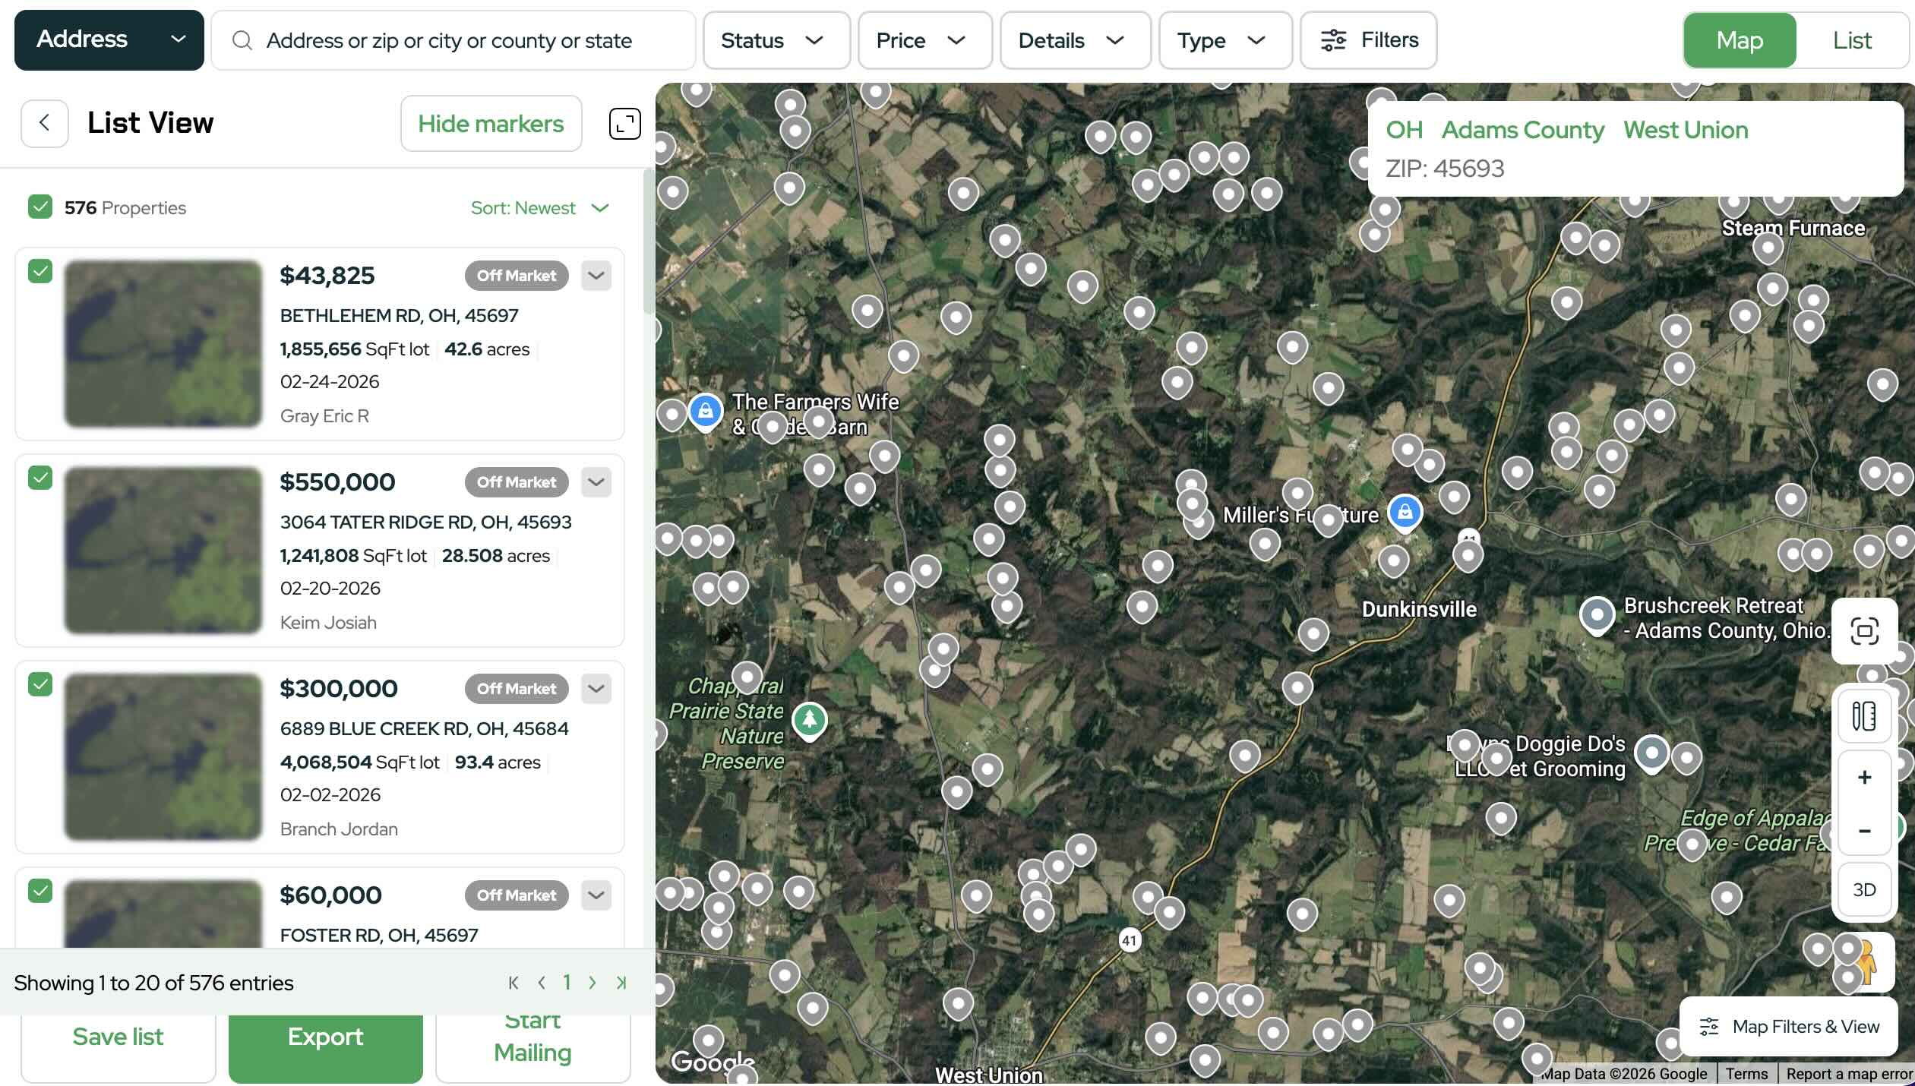The height and width of the screenshot is (1086, 1915).
Task: Open the split map layout icon
Action: point(1864,715)
